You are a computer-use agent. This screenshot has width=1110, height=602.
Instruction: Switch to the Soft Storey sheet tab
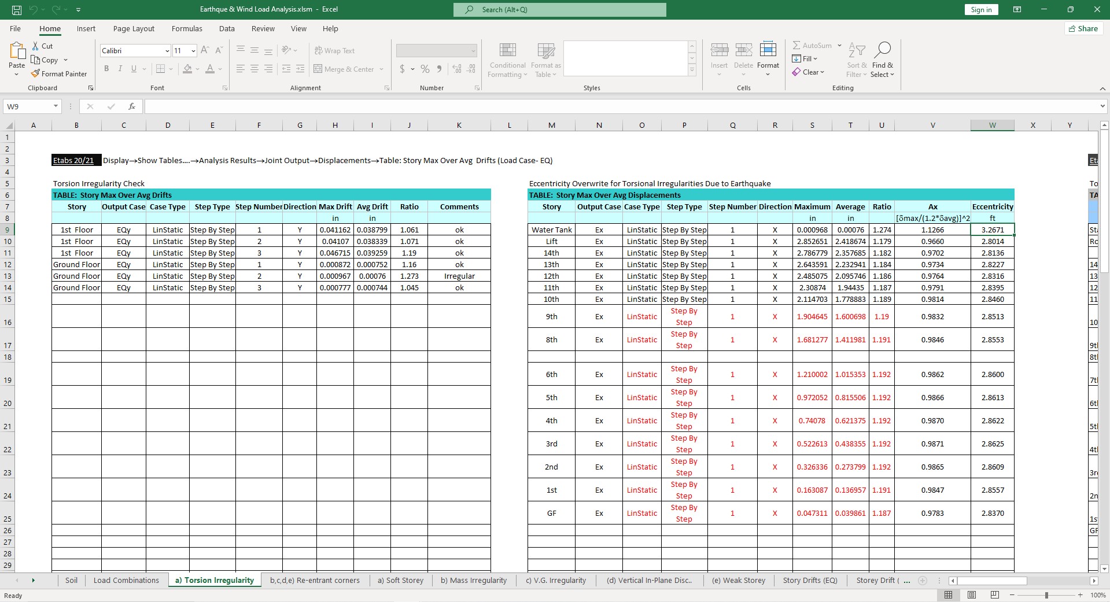coord(400,581)
